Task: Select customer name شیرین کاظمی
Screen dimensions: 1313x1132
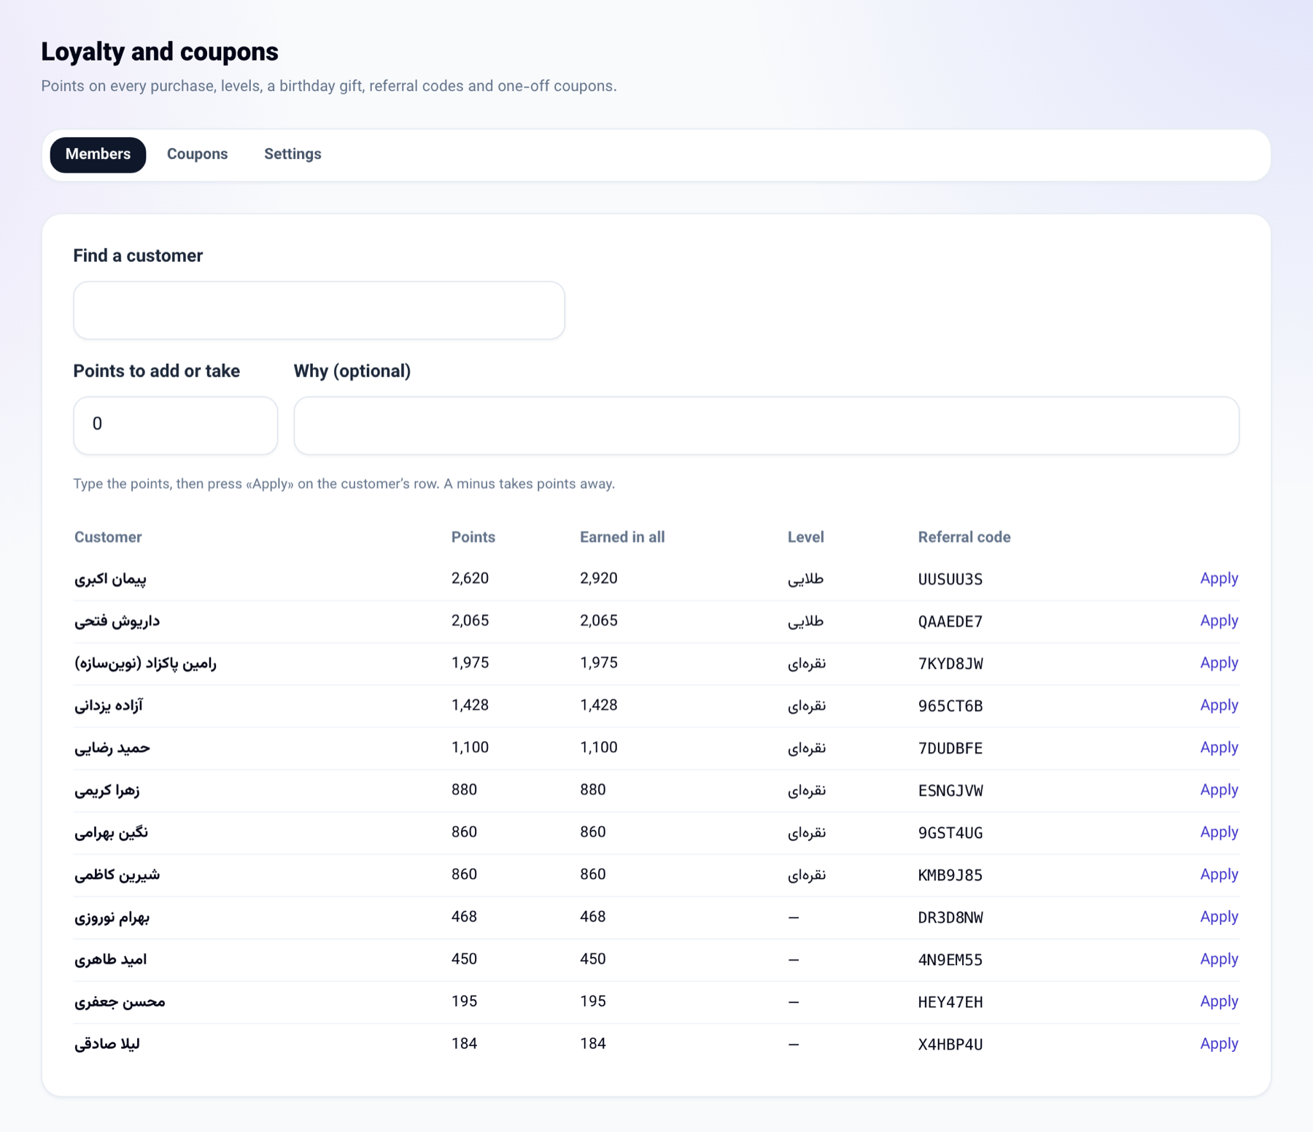Action: pos(117,875)
